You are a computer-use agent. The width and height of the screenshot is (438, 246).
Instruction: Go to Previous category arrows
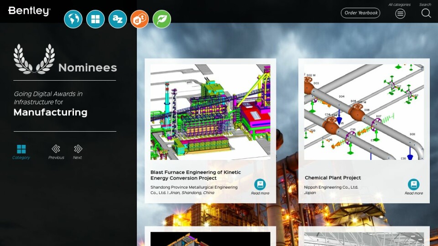(x=56, y=149)
